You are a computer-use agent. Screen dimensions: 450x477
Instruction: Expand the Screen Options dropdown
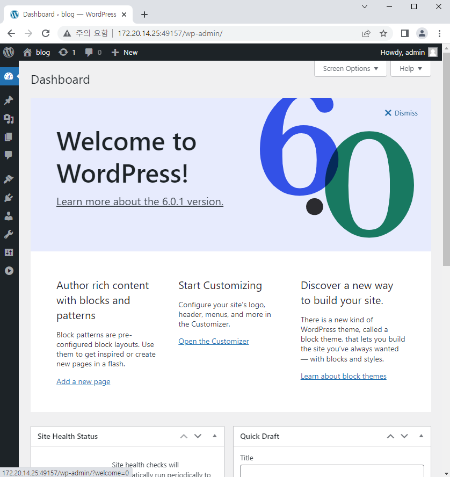coord(350,68)
